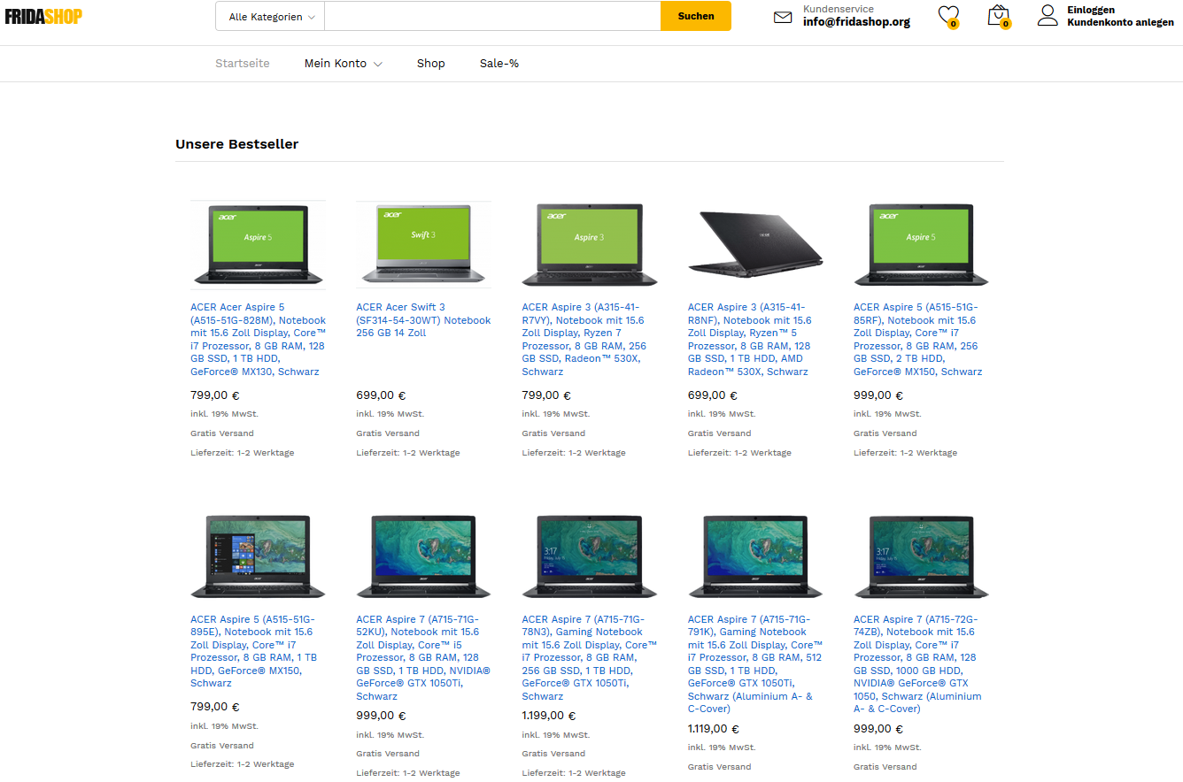Open the Alle Kategorien dropdown

coord(271,16)
